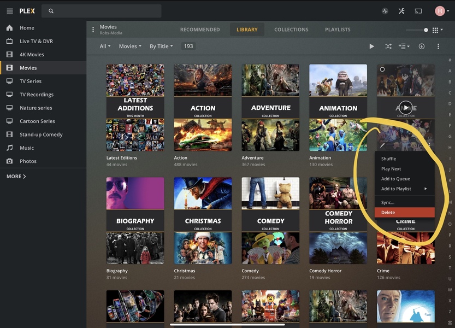This screenshot has height=328, width=455.
Task: Choose Sync... in context menu
Action: (405, 202)
